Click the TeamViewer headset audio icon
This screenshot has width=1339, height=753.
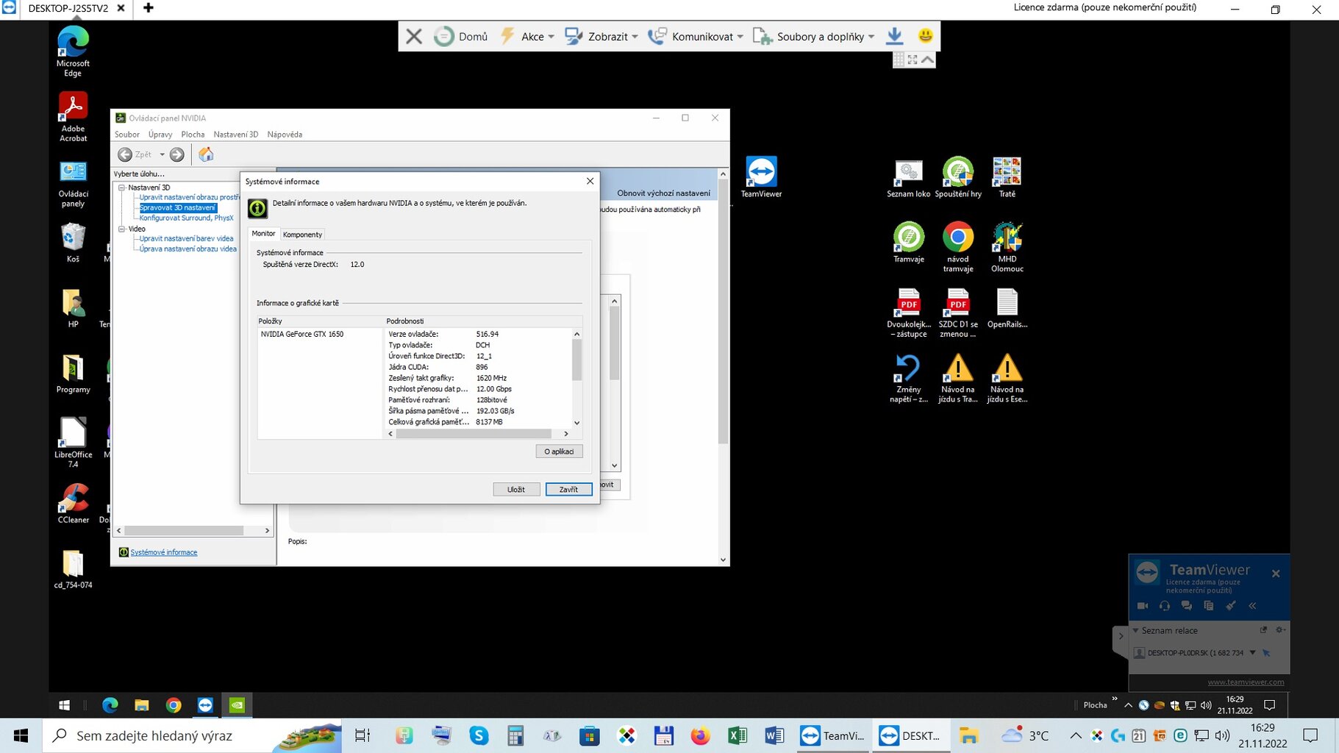click(1165, 606)
